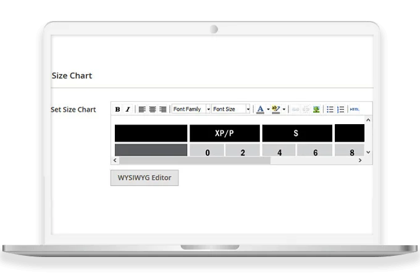Click the Size Chart heading
The image size is (420, 278).
72,76
